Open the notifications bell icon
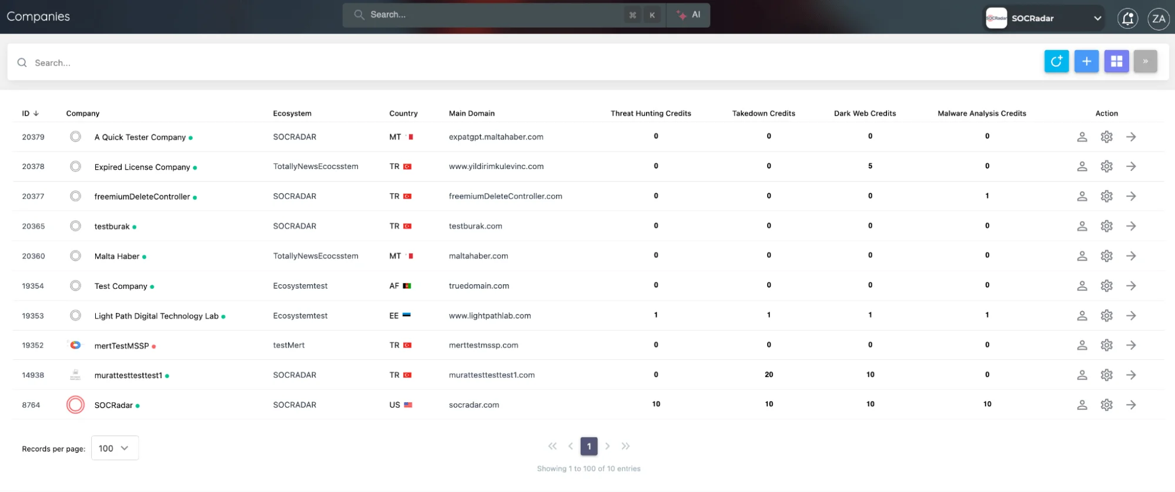This screenshot has height=492, width=1175. pos(1127,18)
